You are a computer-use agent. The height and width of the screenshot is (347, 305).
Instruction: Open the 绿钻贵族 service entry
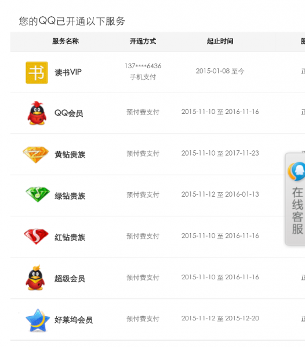pyautogui.click(x=70, y=196)
